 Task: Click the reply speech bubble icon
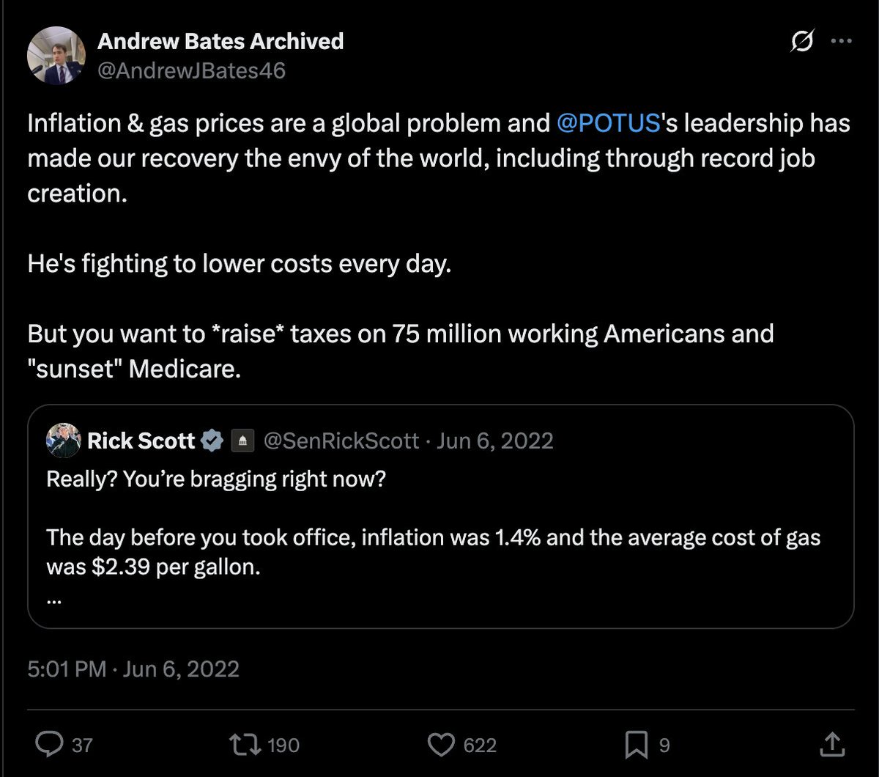click(x=51, y=745)
